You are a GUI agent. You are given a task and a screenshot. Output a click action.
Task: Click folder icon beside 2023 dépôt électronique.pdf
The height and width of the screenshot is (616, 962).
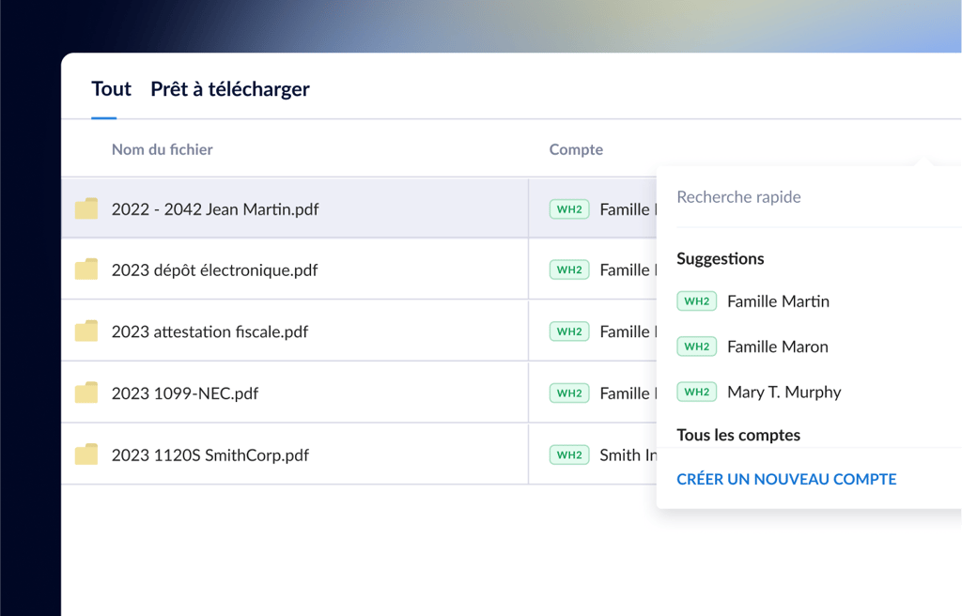coord(86,270)
